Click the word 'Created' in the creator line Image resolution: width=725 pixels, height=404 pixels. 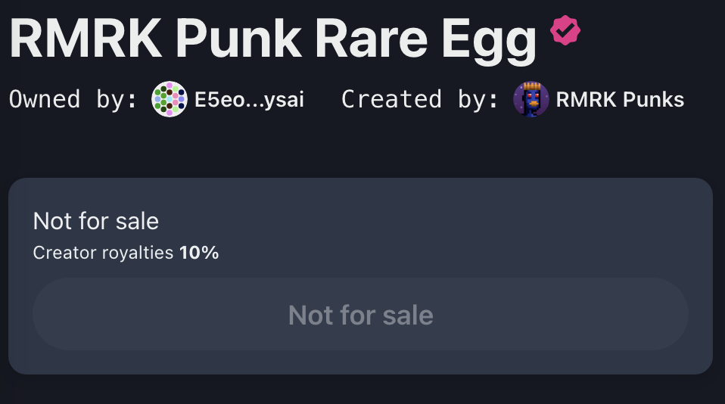click(x=391, y=100)
